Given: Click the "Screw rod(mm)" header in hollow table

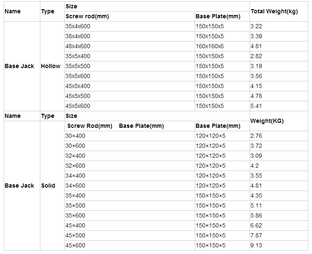Looking at the screenshot, I should point(87,16).
